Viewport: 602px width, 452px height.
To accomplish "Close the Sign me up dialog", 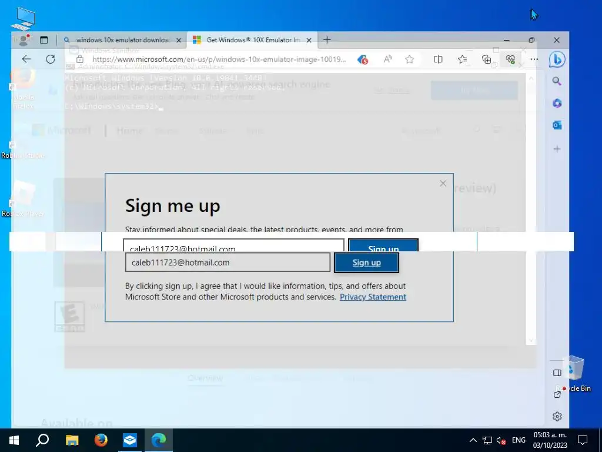I will [443, 184].
